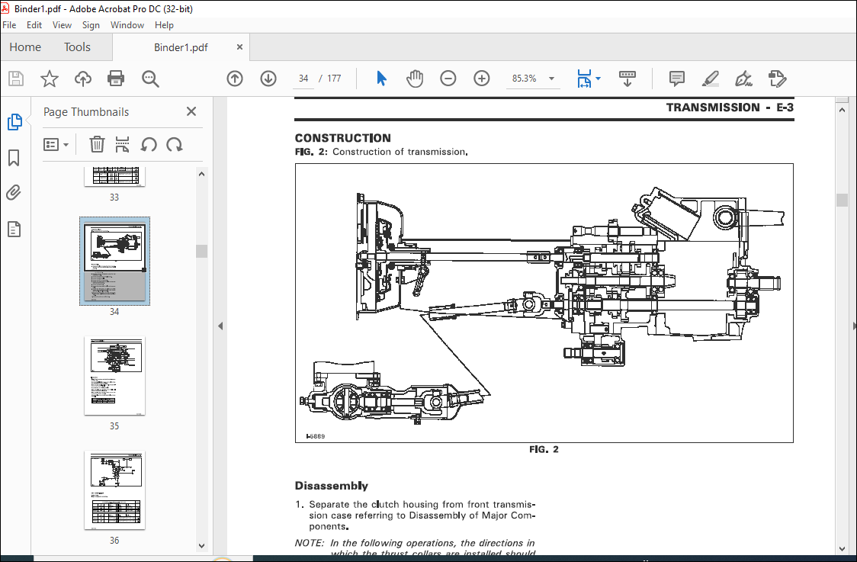Screen dimensions: 857x562
Task: Click document scroll down arrow
Action: point(842,549)
